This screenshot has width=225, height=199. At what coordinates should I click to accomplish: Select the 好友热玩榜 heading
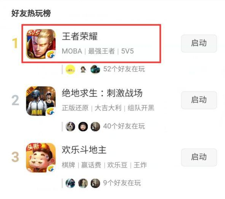click(31, 13)
